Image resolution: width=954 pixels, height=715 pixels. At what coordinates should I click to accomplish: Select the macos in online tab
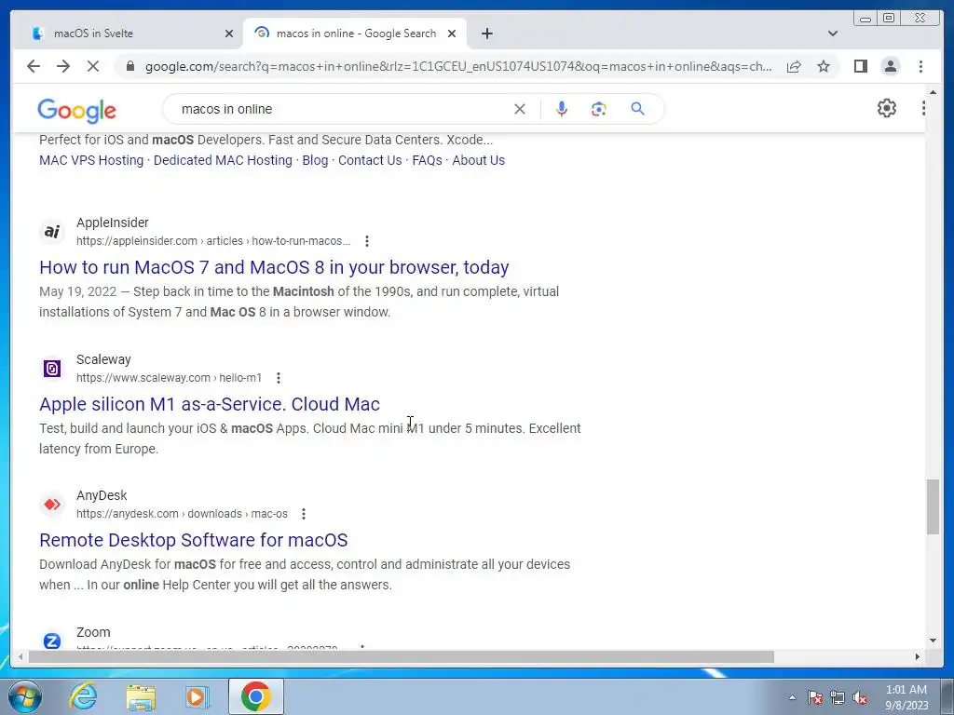point(355,34)
